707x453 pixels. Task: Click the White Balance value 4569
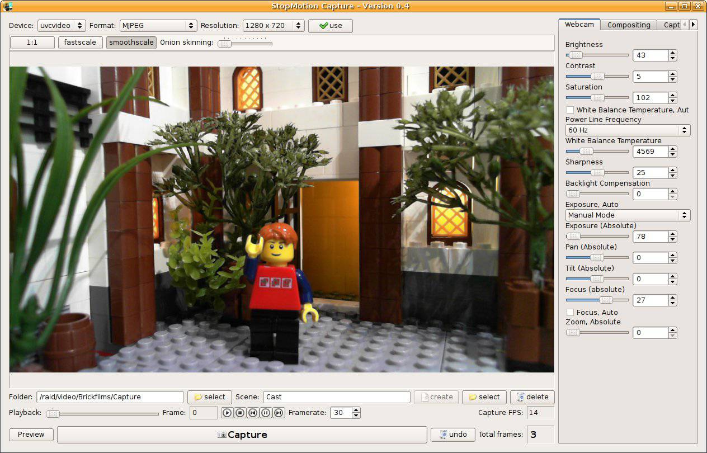[651, 152]
